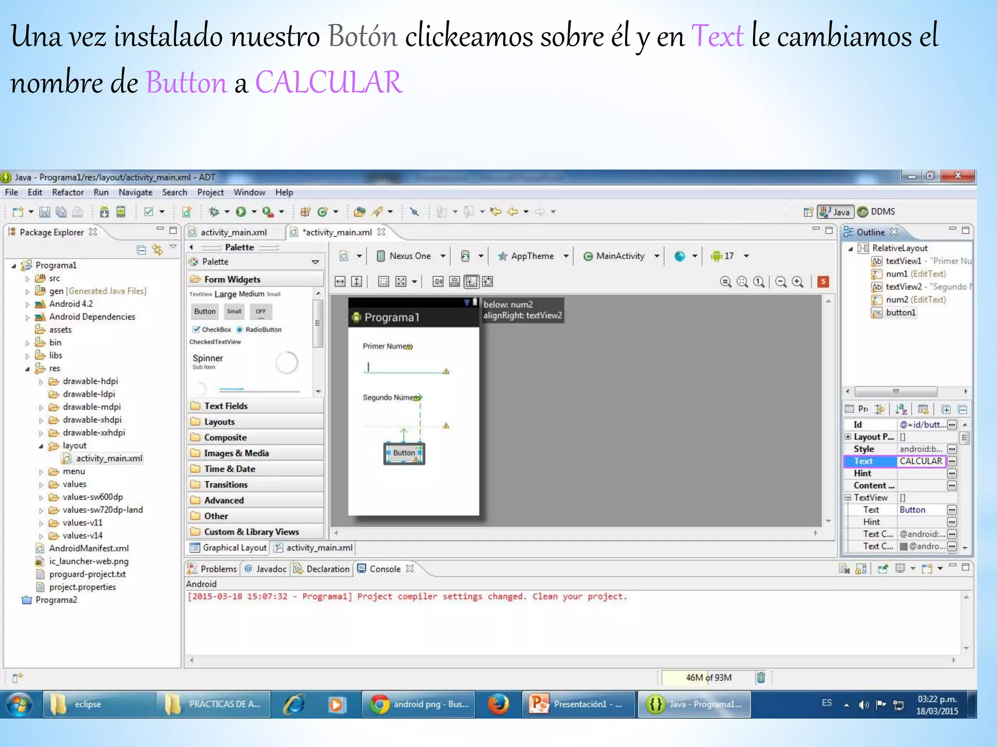The width and height of the screenshot is (997, 747).
Task: Click the garbage collector trash icon
Action: (761, 677)
